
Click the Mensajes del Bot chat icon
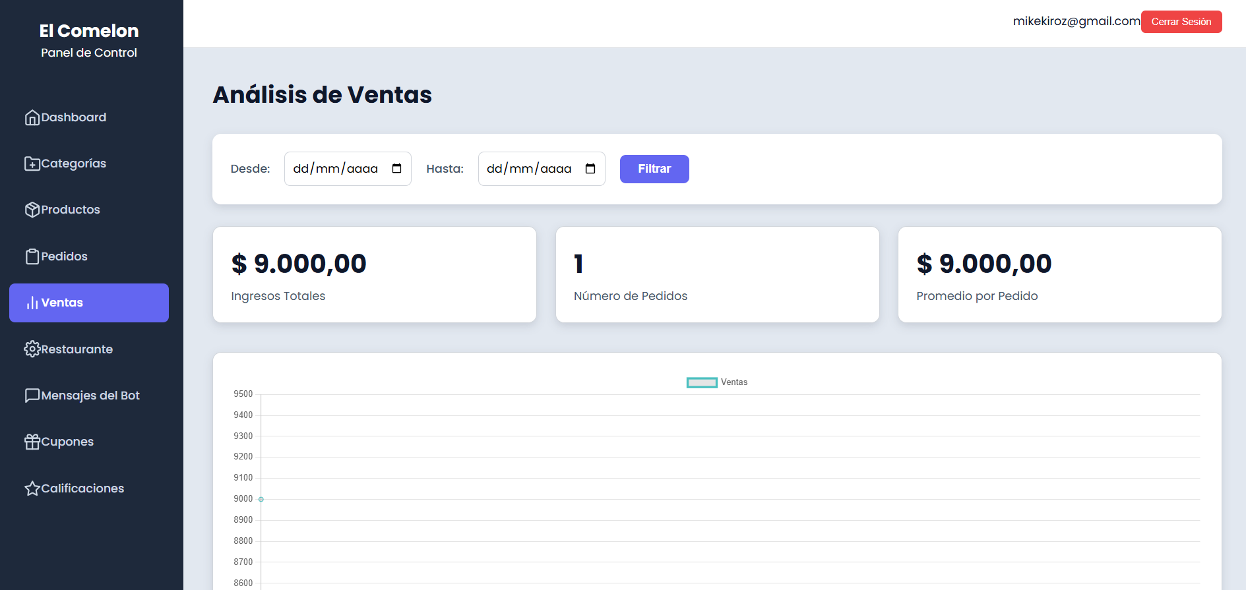click(x=32, y=396)
